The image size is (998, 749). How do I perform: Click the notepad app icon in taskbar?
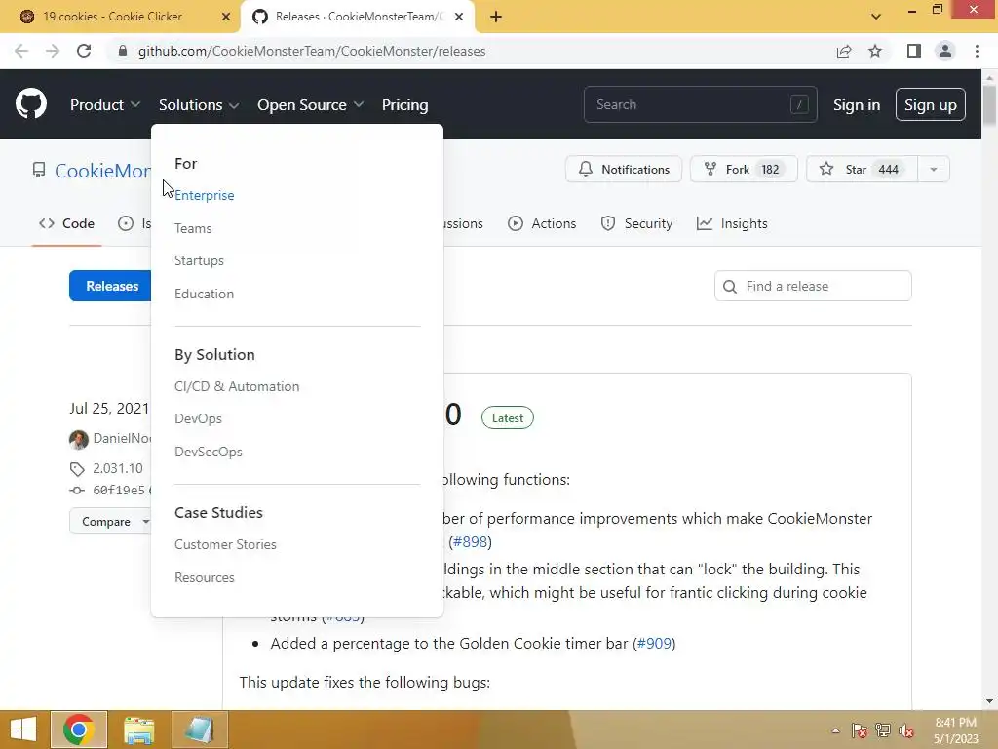click(199, 729)
